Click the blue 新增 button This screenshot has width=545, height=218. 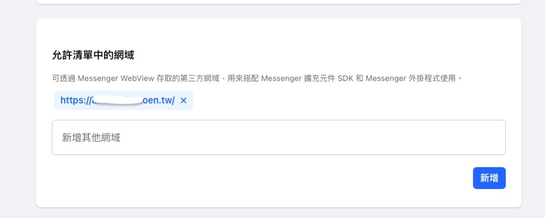click(489, 178)
